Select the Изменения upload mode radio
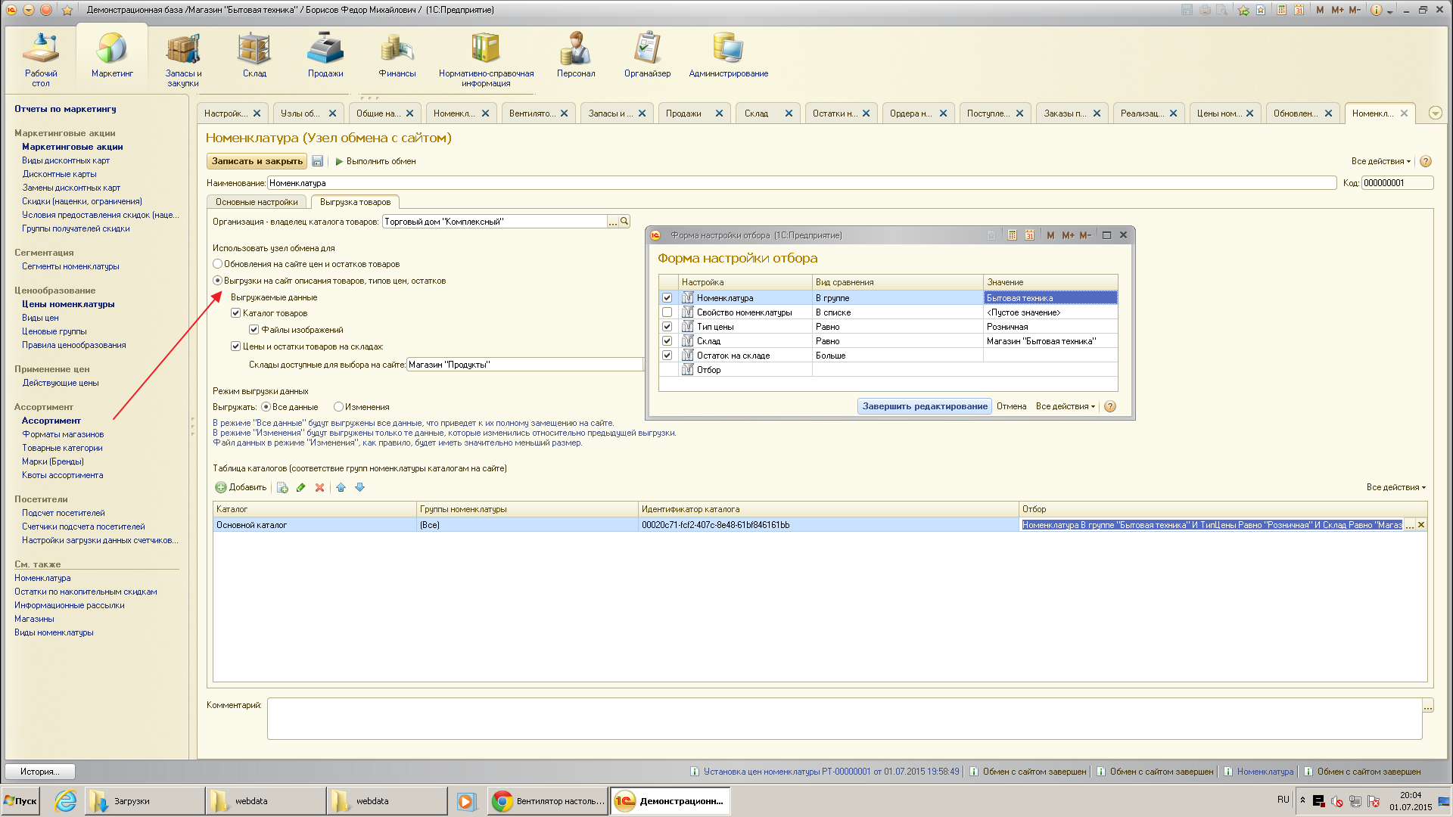This screenshot has height=817, width=1453. (338, 407)
